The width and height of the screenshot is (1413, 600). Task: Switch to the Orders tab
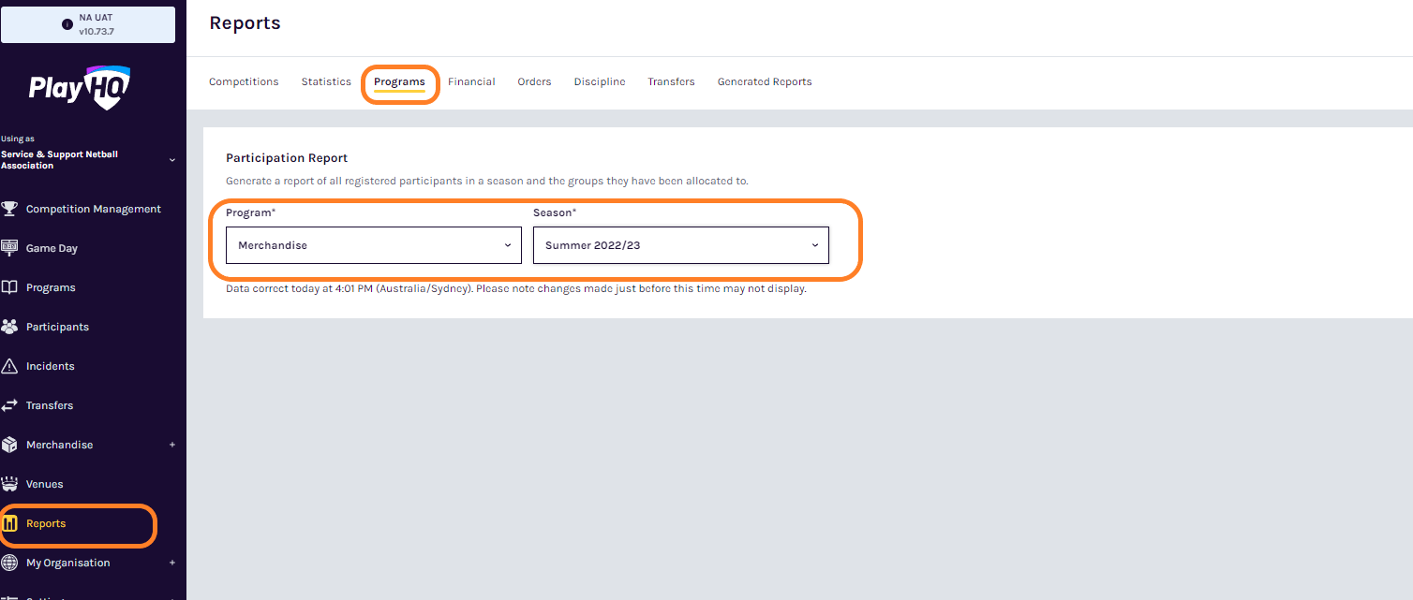click(534, 81)
